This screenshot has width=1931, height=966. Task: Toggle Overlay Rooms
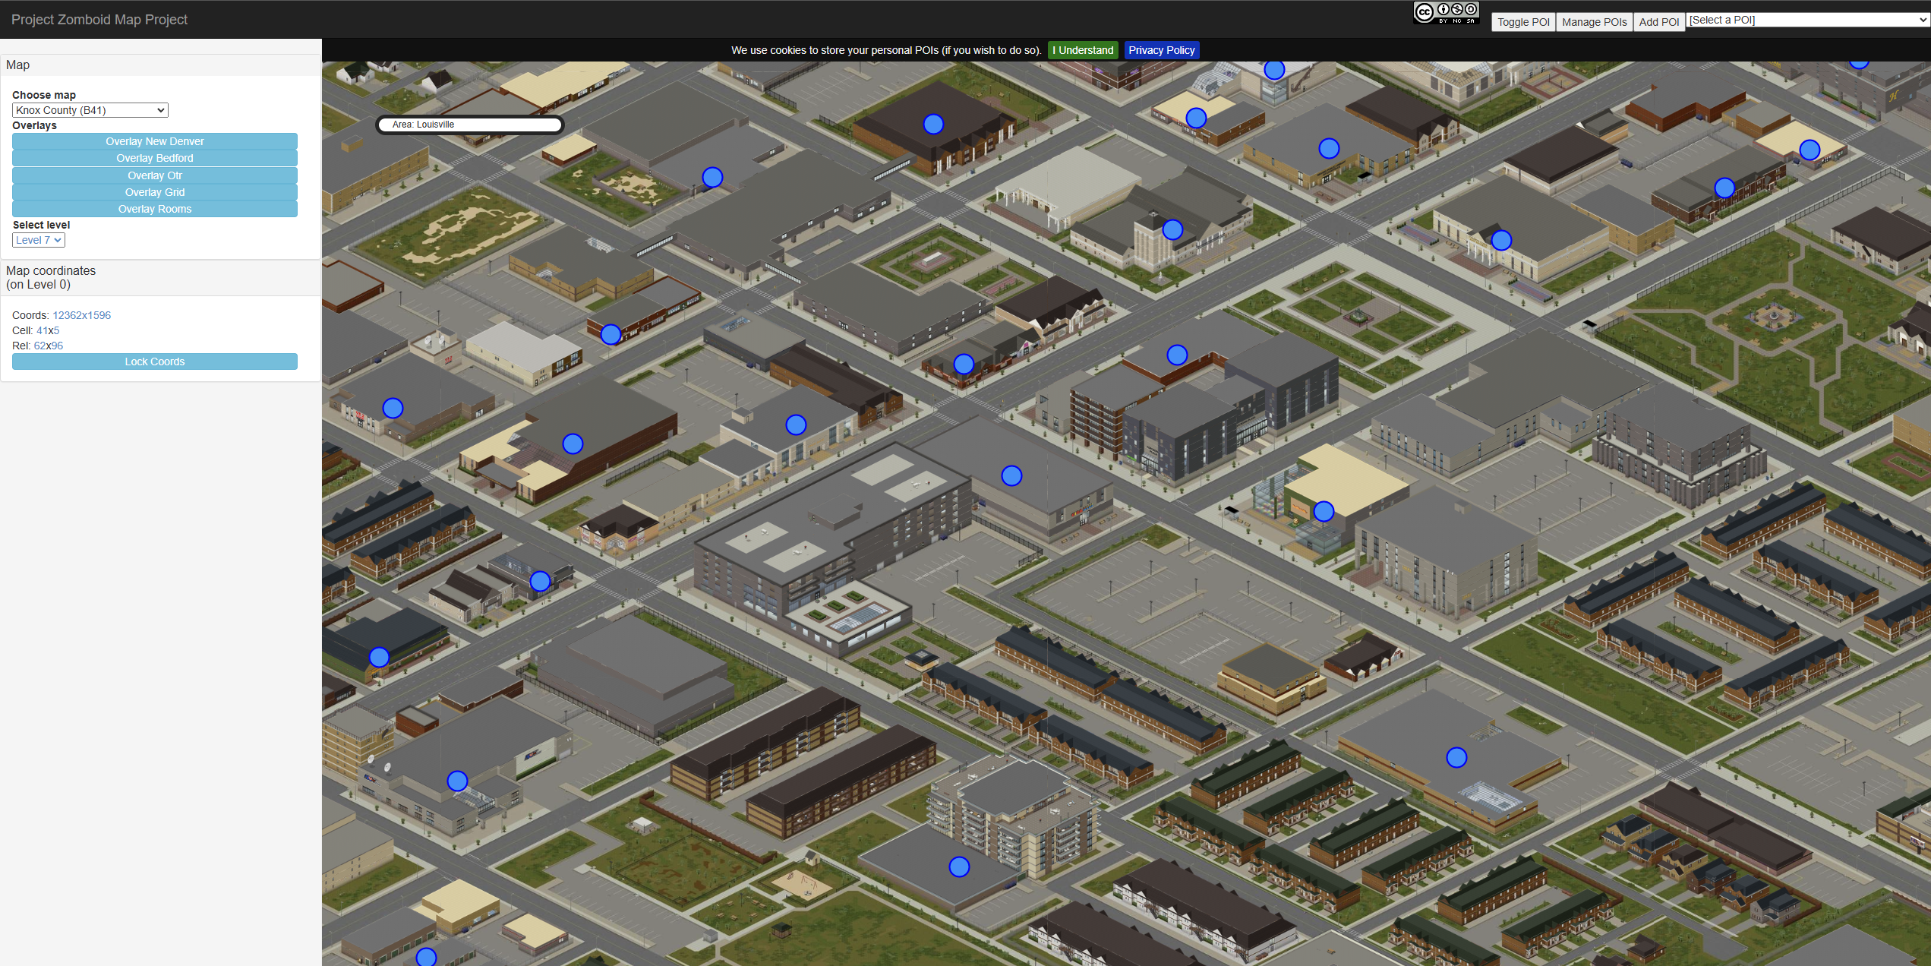[x=155, y=209]
